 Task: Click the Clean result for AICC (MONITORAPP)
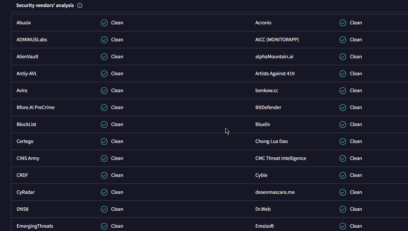356,40
